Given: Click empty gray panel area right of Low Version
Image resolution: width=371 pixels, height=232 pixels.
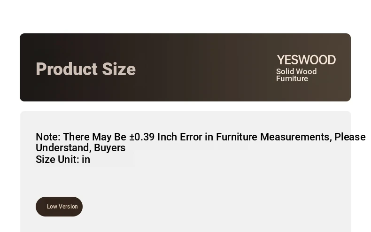Looking at the screenshot, I should (211, 207).
